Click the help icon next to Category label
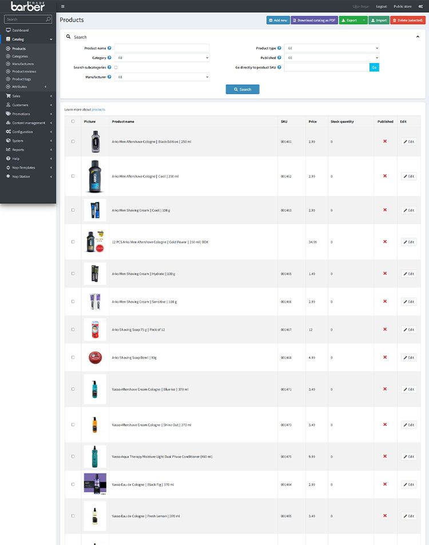The height and width of the screenshot is (545, 429). pos(109,58)
